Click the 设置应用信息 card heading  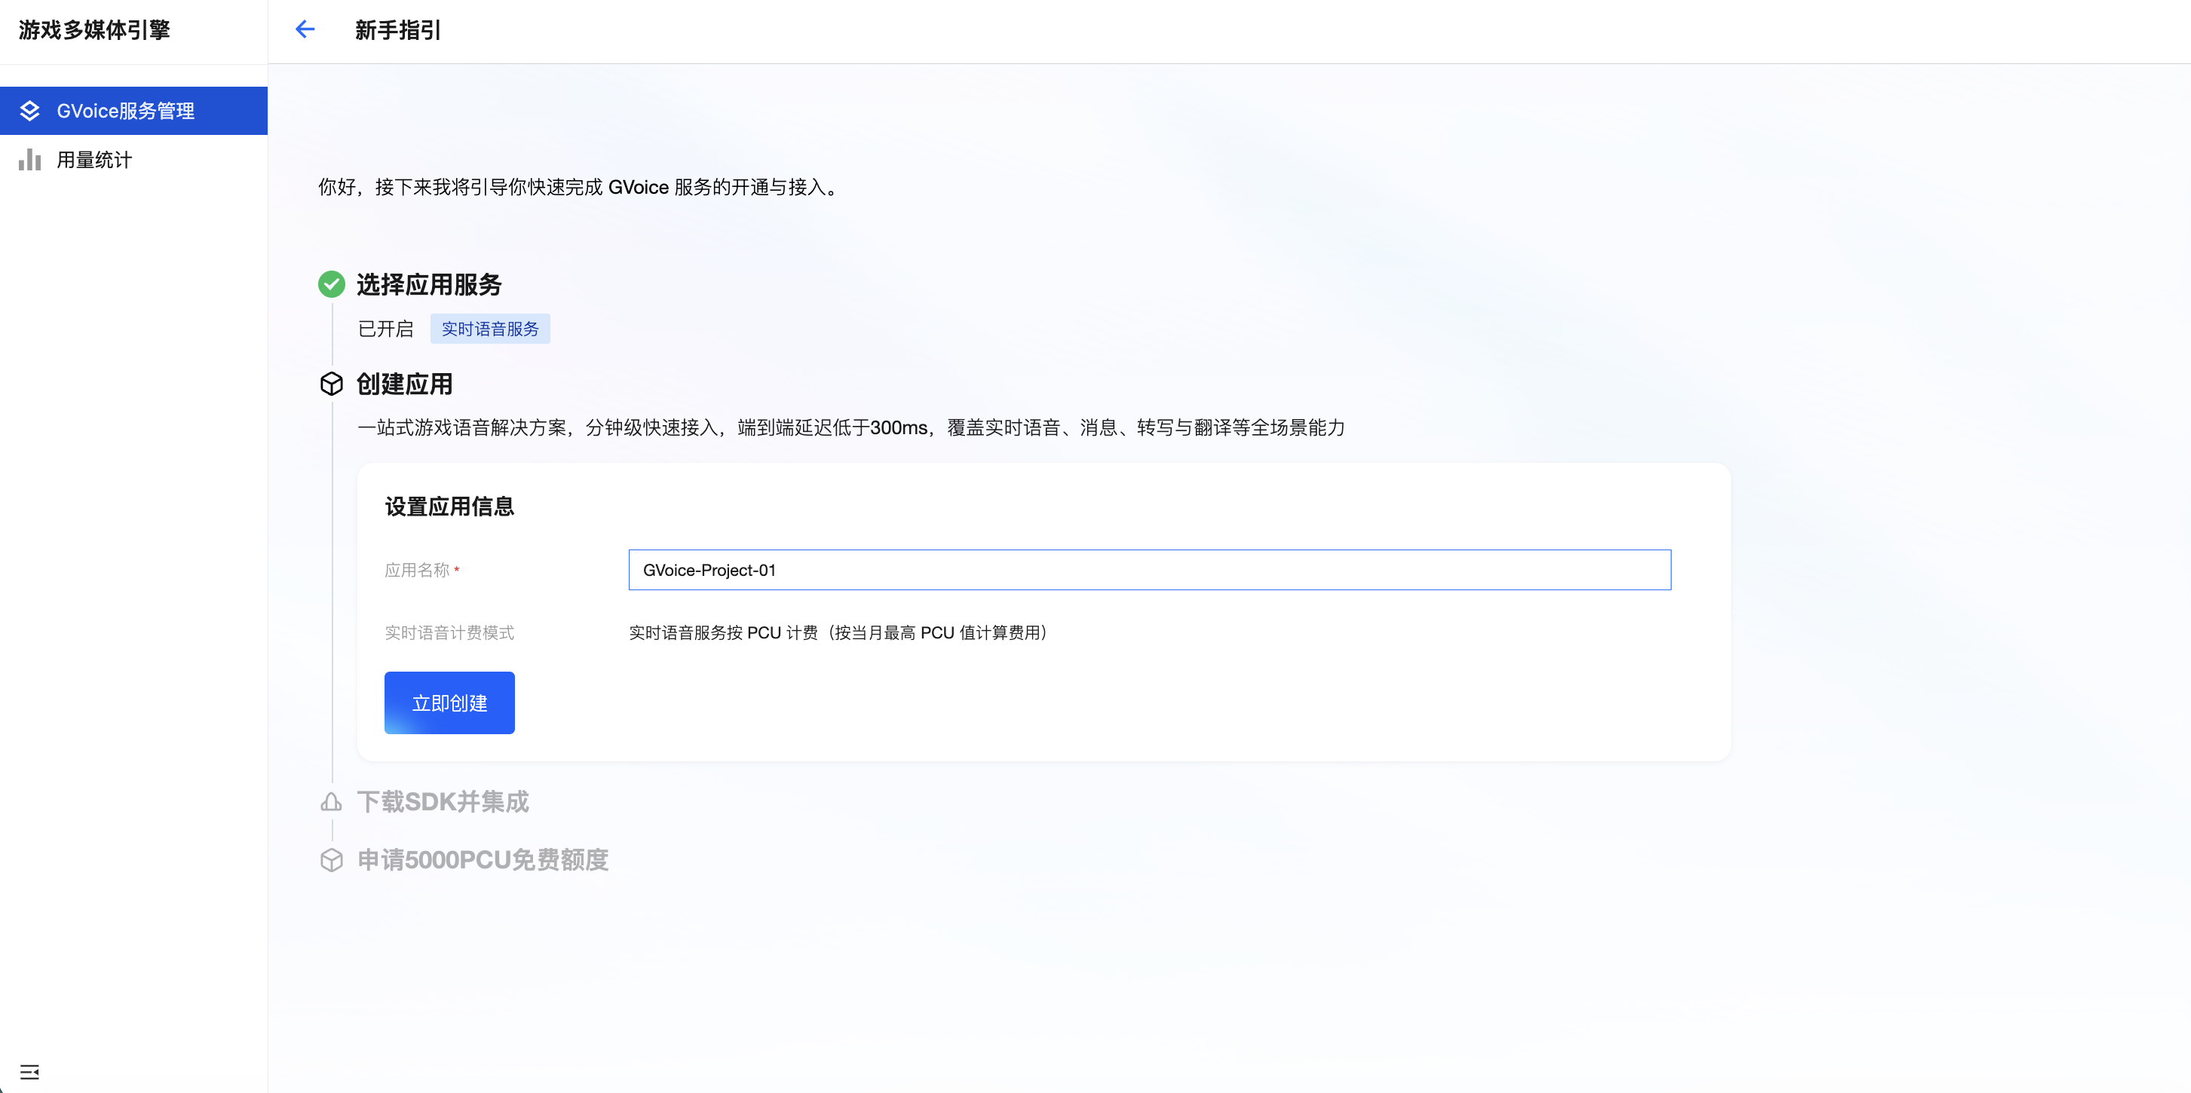tap(449, 506)
